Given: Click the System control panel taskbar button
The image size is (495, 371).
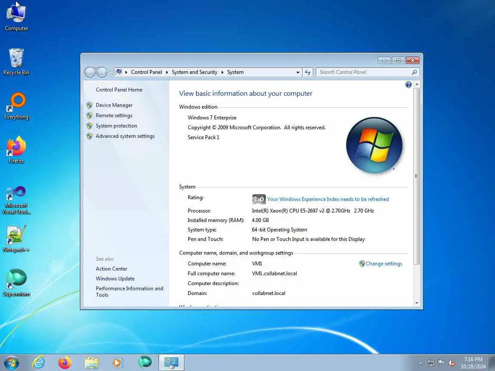Looking at the screenshot, I should [x=171, y=362].
